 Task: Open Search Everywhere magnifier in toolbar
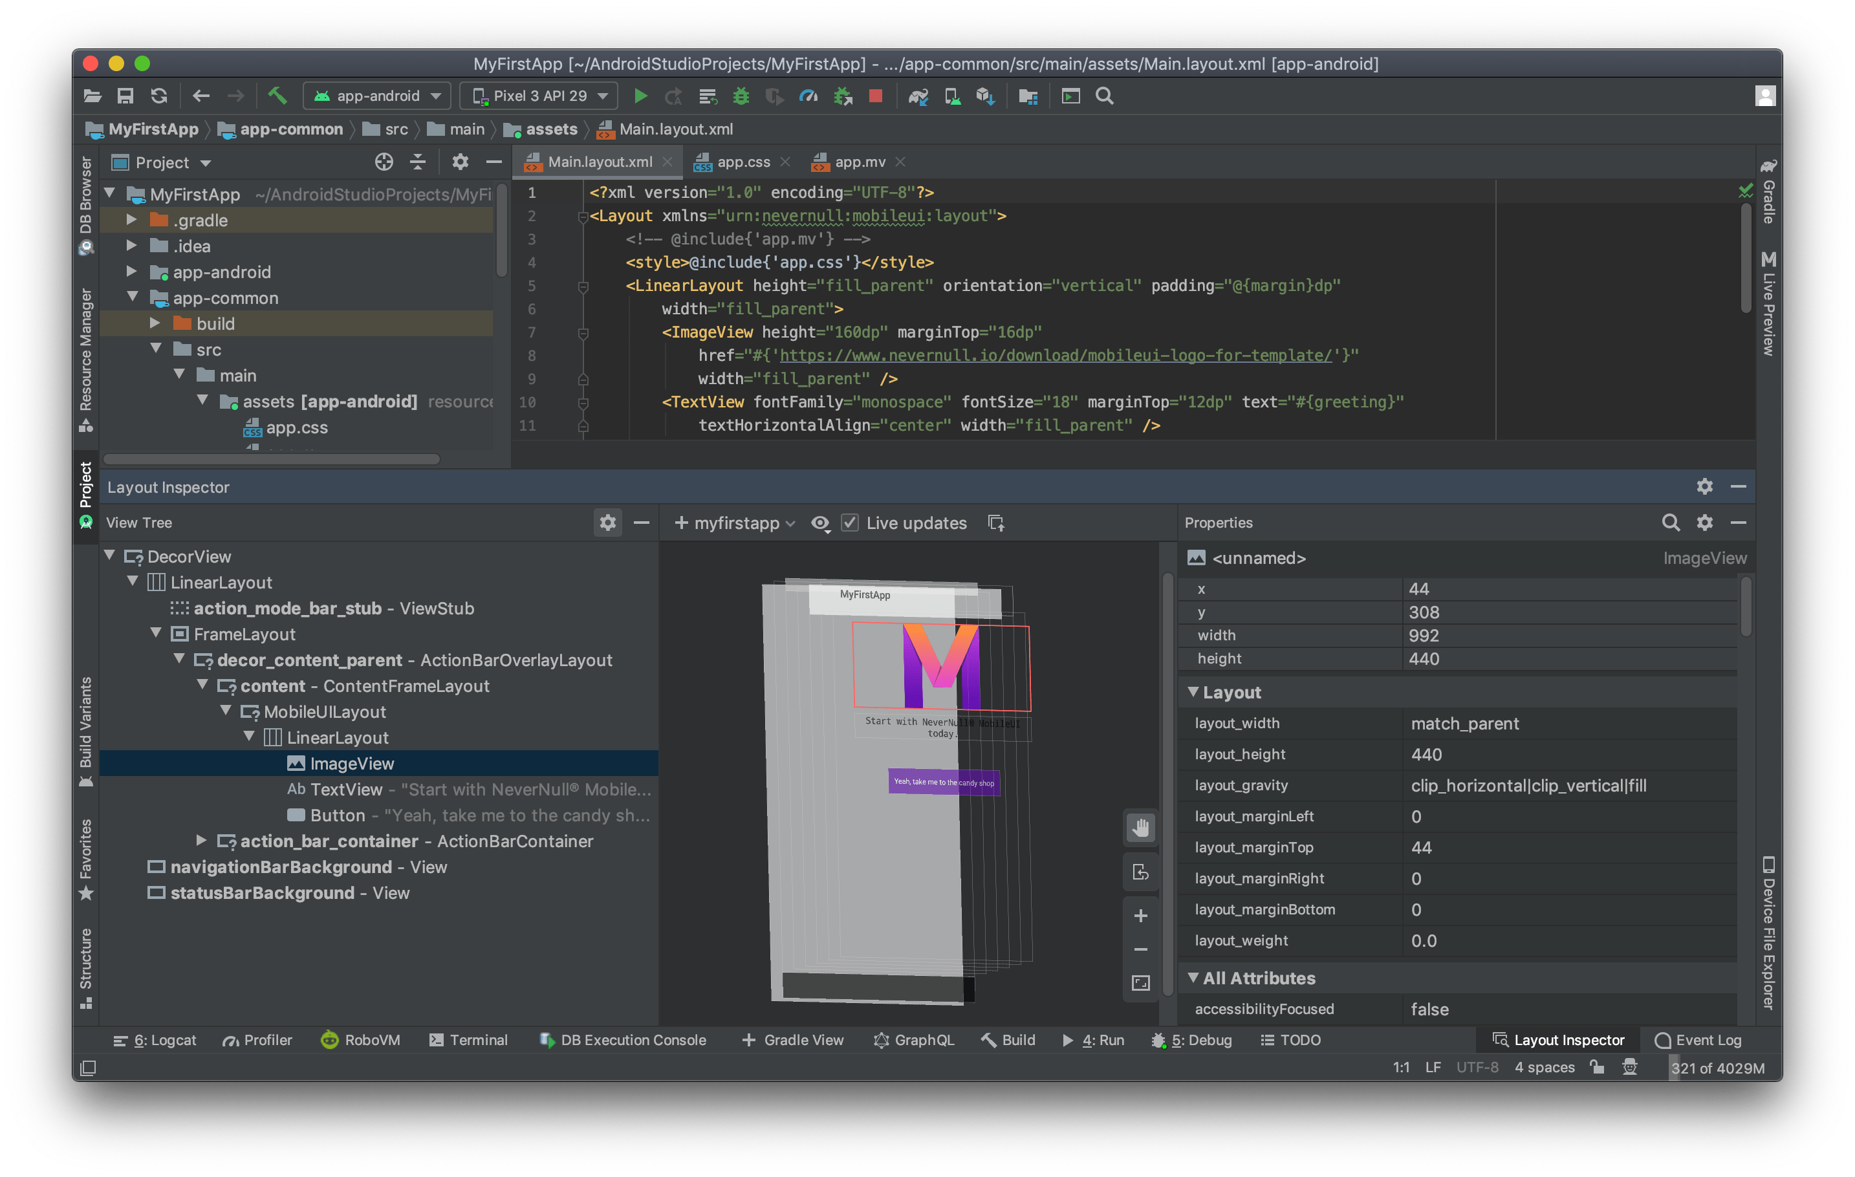click(x=1105, y=96)
